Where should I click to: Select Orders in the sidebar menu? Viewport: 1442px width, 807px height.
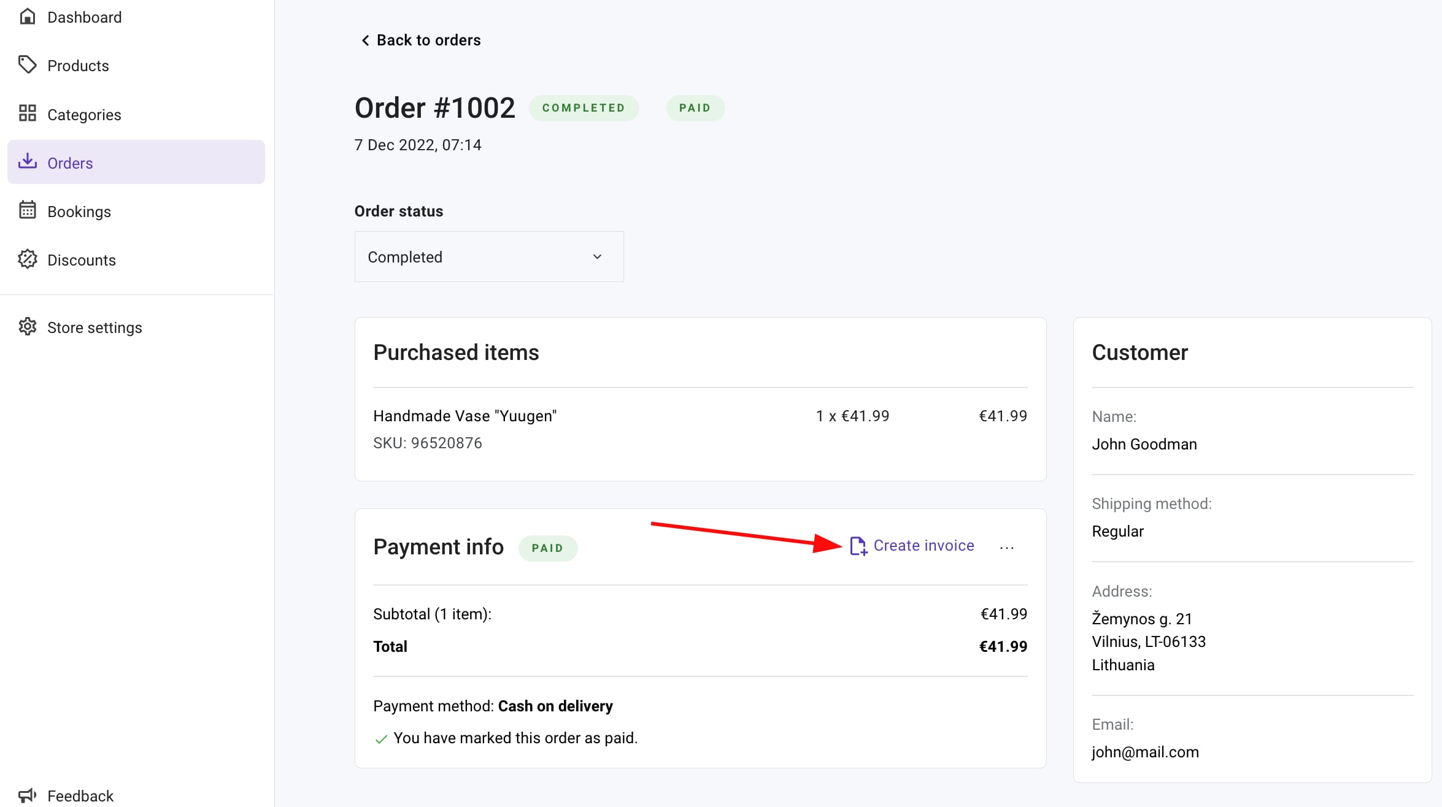71,163
